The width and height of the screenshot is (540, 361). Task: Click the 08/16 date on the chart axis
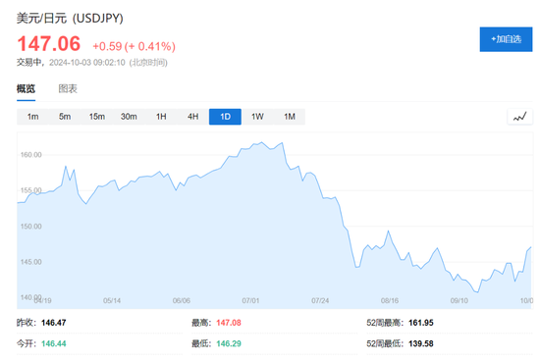click(390, 301)
